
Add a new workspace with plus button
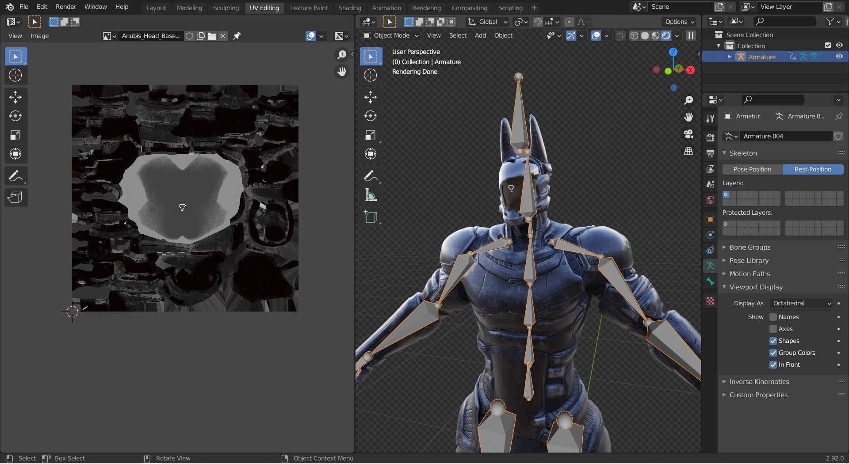click(x=534, y=8)
